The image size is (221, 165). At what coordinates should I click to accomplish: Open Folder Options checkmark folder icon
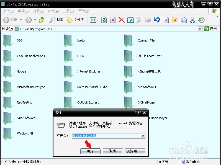point(175,20)
